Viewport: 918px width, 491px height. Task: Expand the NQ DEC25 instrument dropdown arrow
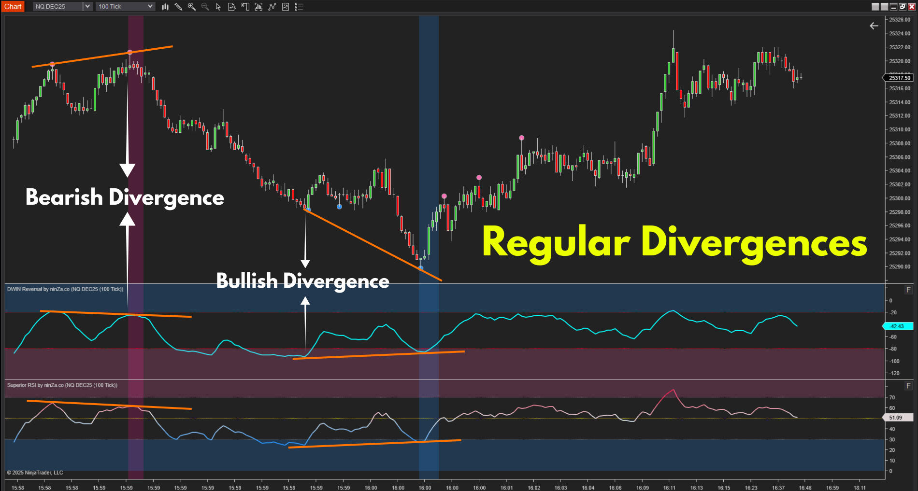pyautogui.click(x=87, y=6)
